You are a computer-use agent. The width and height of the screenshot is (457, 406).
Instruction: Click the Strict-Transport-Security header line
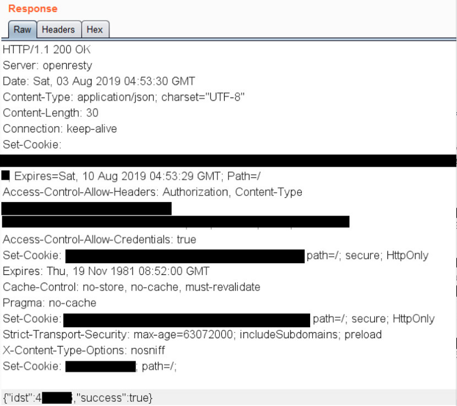coord(192,335)
